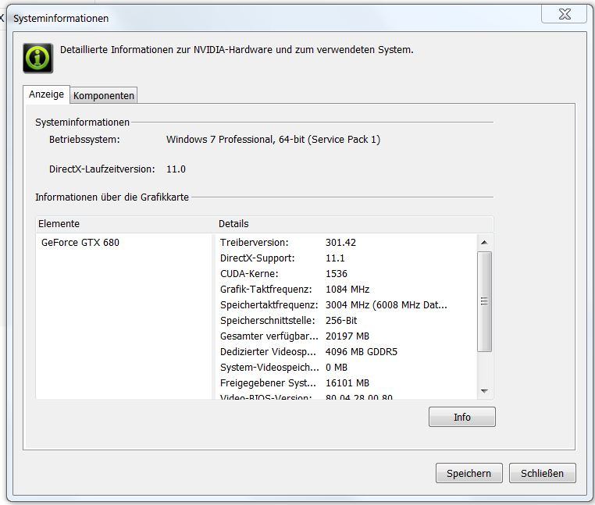The width and height of the screenshot is (595, 505).
Task: Close the Systeminformationen window
Action: tap(565, 14)
